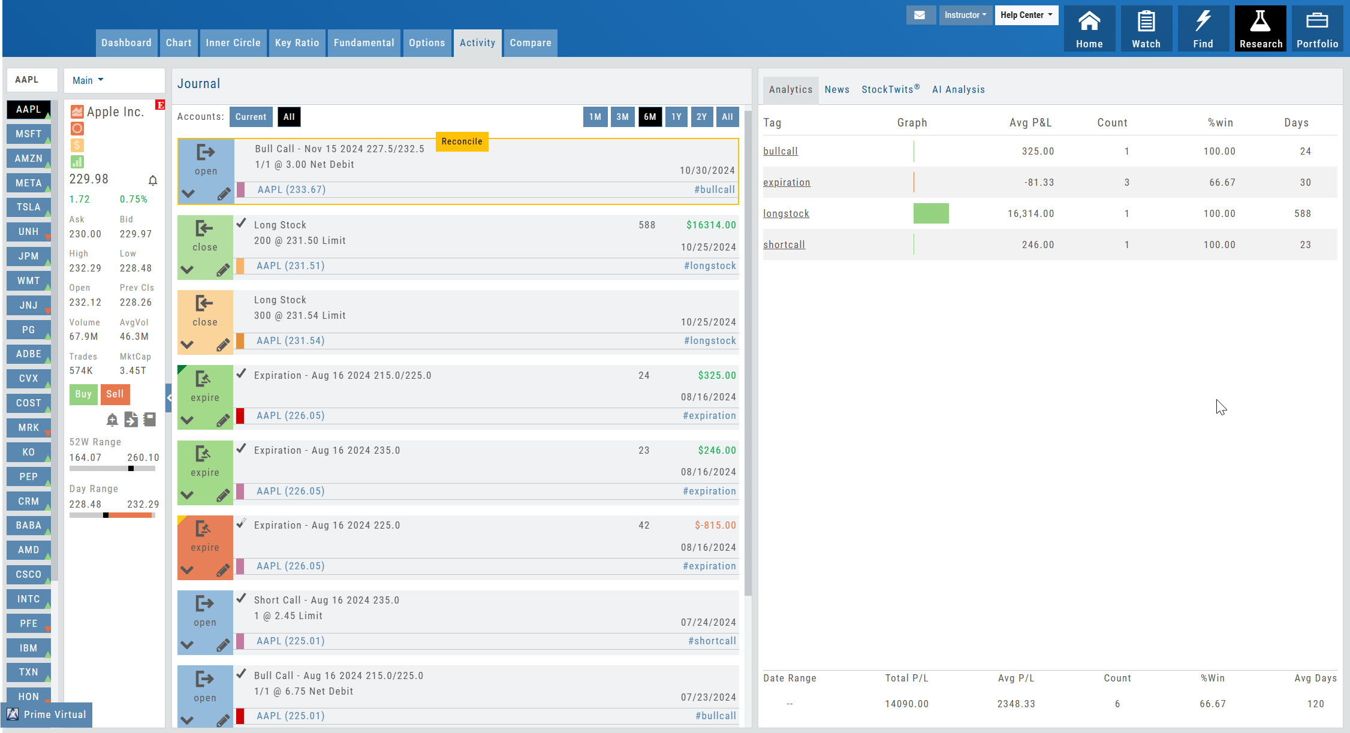Click the Reconcile button
1350x733 pixels.
(x=462, y=141)
